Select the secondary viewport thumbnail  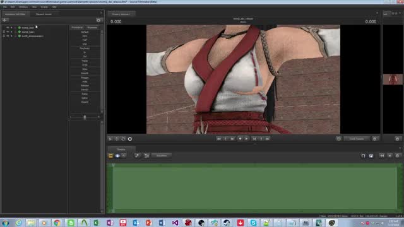click(393, 79)
